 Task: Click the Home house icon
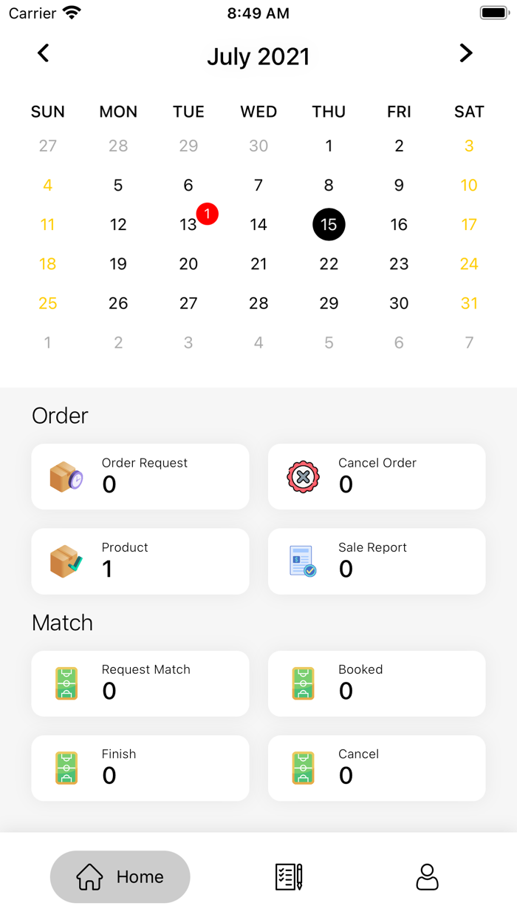(89, 876)
